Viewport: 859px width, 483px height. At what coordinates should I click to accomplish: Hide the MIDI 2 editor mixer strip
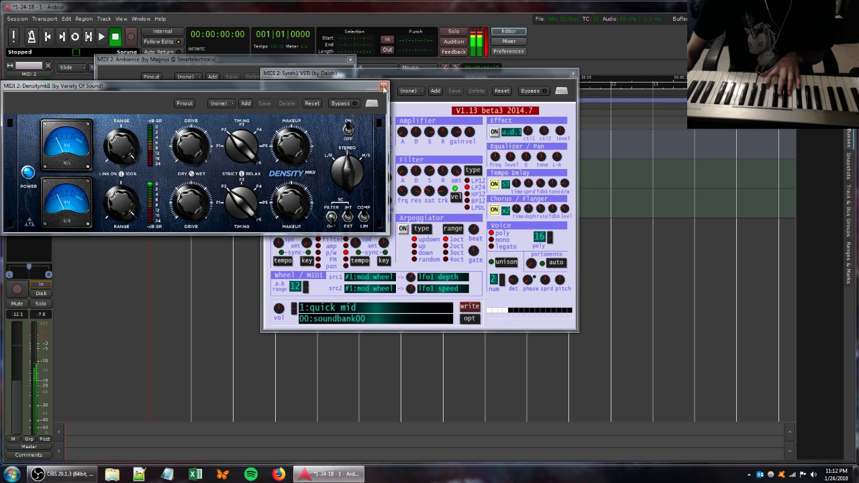click(48, 66)
